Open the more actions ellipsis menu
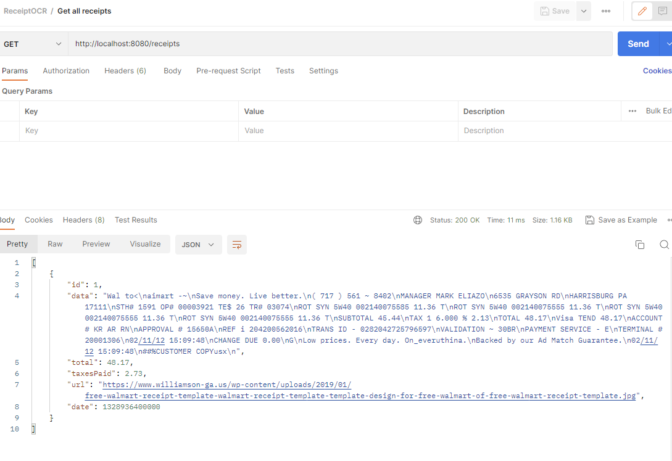This screenshot has height=461, width=672. (x=605, y=11)
